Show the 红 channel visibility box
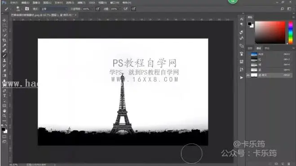 tap(248, 60)
